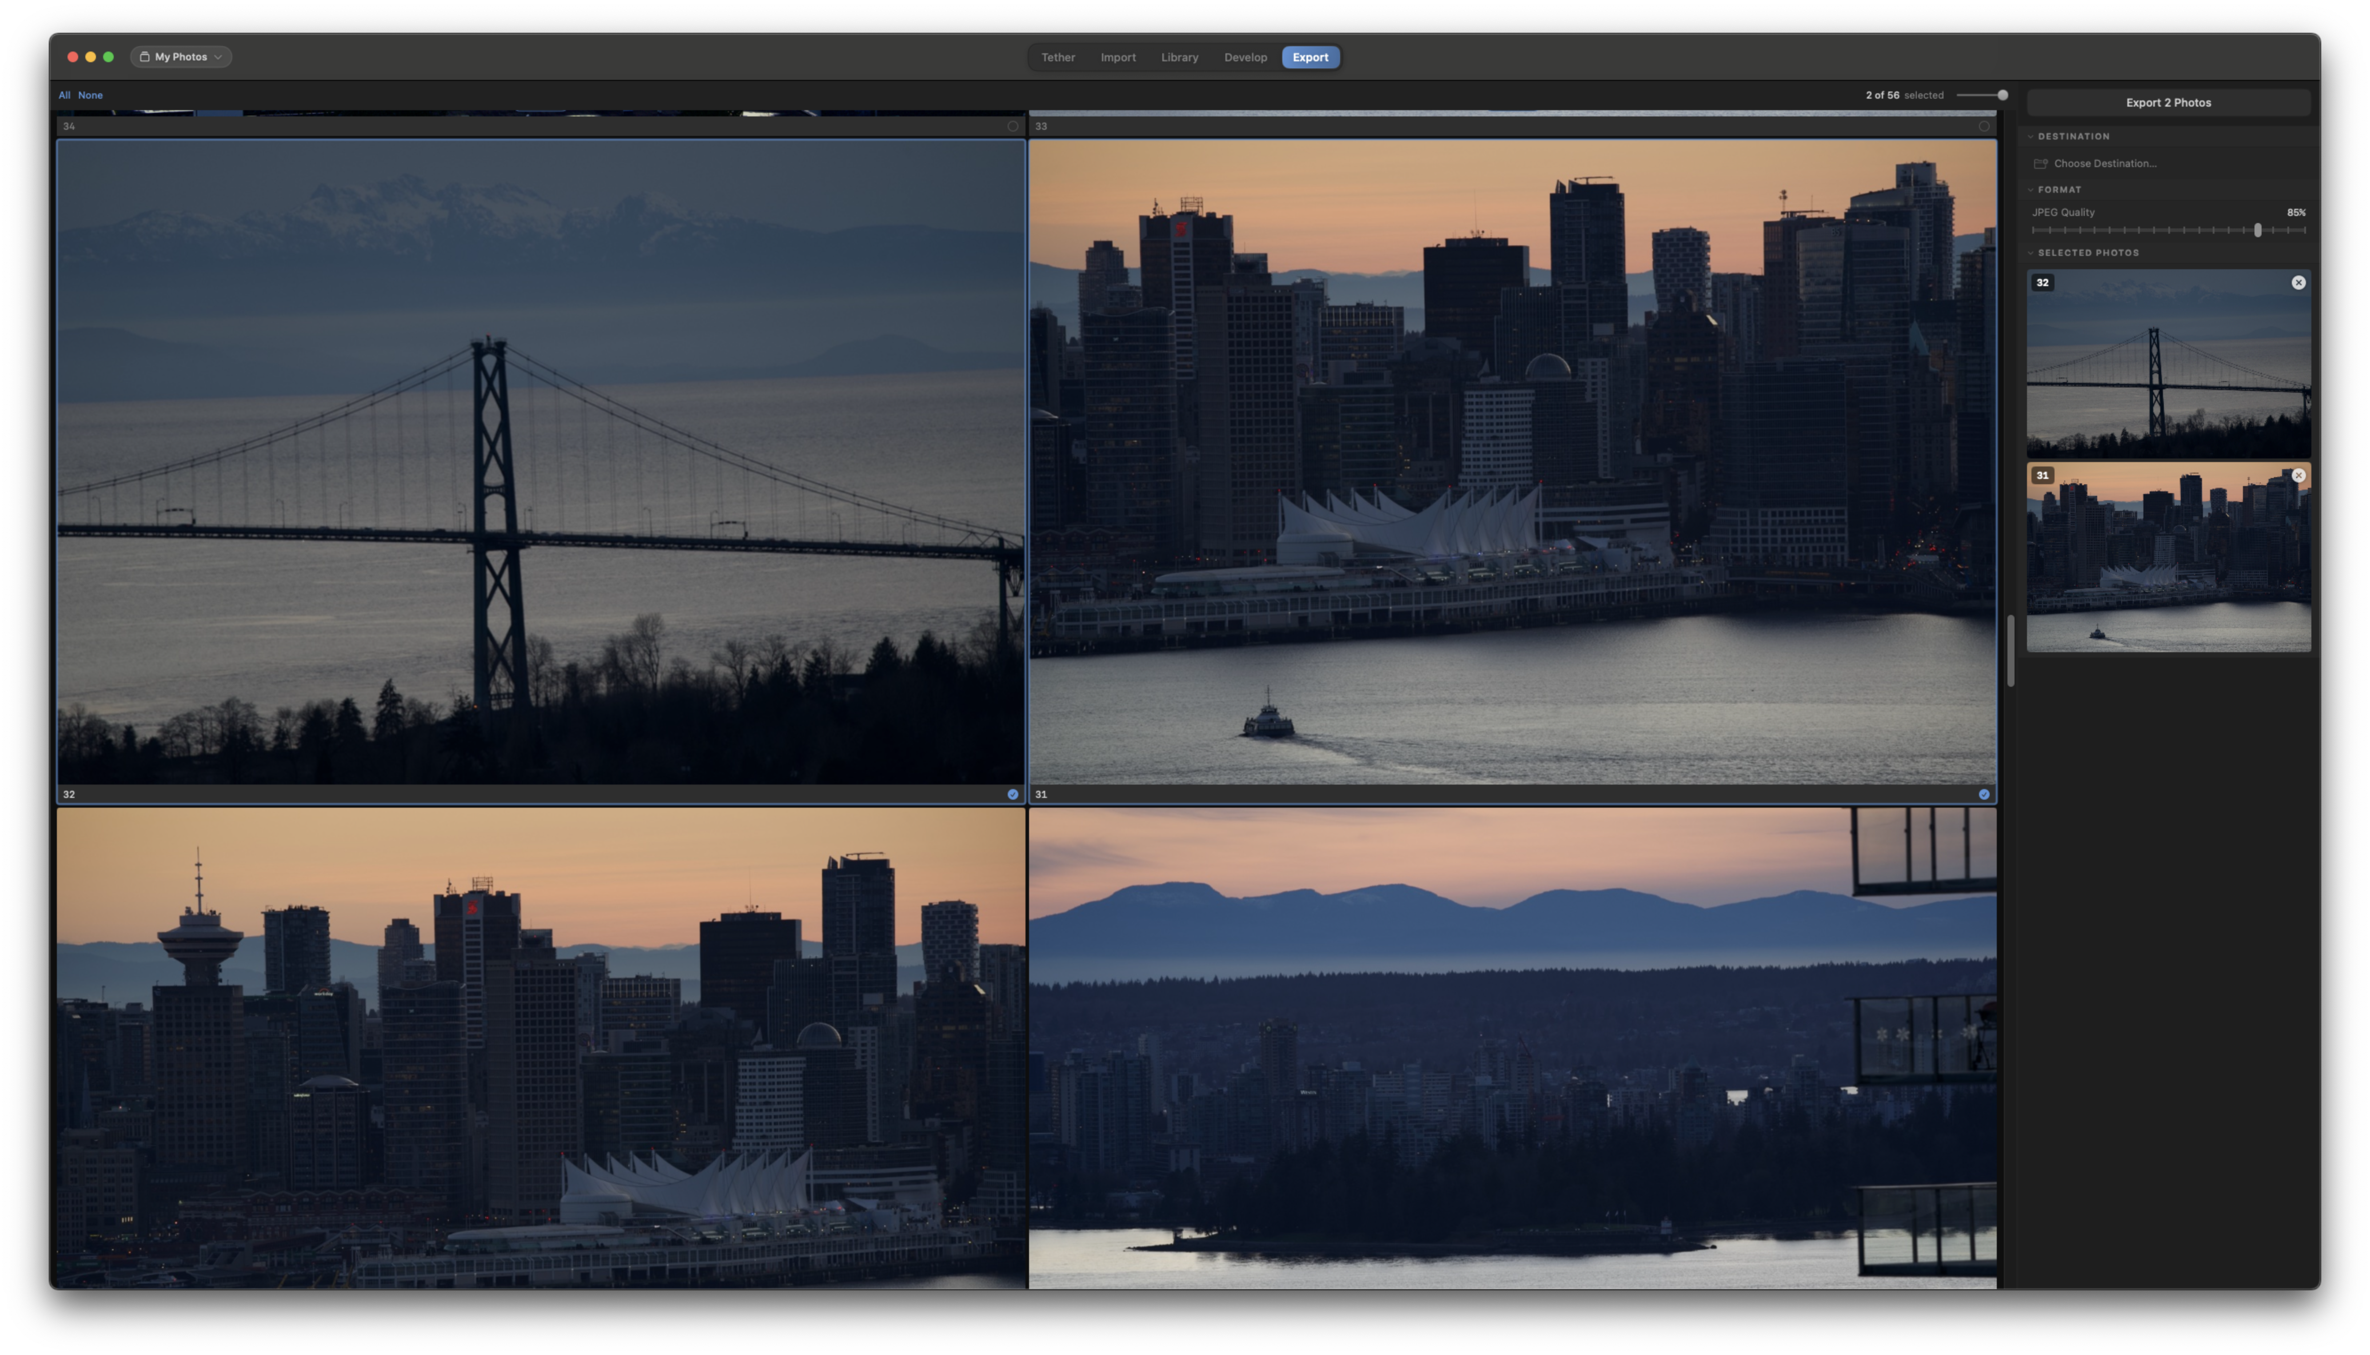Click None to deselect all photos
Image resolution: width=2370 pixels, height=1355 pixels.
coord(90,96)
